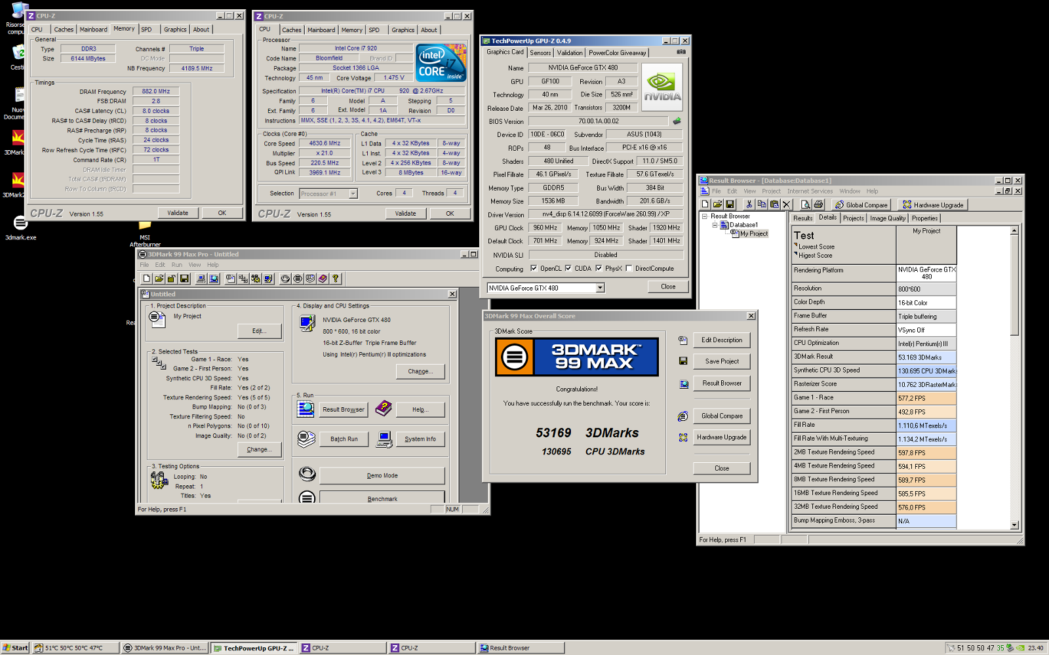
Task: Click the Save floppy icon in Result Browser toolbar
Action: pos(730,205)
